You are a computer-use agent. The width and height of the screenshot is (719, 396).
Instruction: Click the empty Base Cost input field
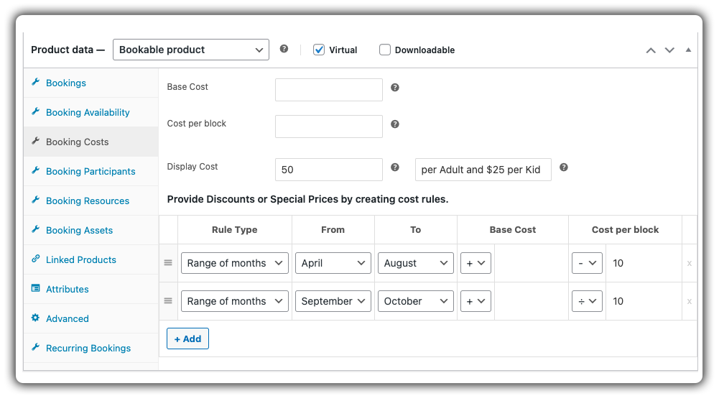point(329,90)
